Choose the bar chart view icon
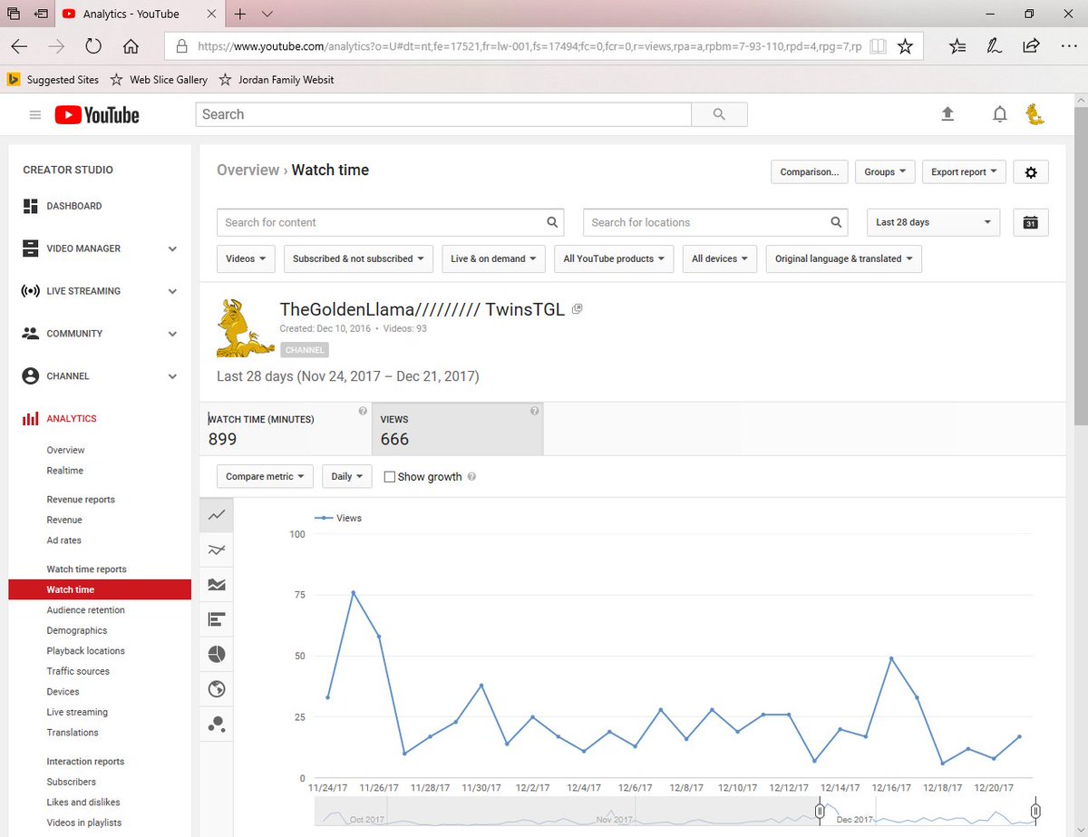The height and width of the screenshot is (837, 1088). [x=217, y=620]
